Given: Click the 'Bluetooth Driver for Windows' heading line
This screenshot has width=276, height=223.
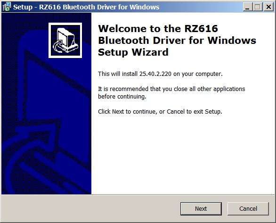Looking at the screenshot, I should click(x=177, y=41).
